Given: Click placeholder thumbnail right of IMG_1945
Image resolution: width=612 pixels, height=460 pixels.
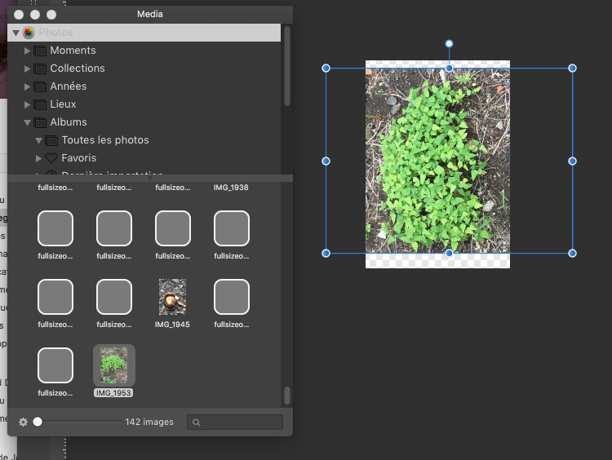Looking at the screenshot, I should tap(232, 297).
